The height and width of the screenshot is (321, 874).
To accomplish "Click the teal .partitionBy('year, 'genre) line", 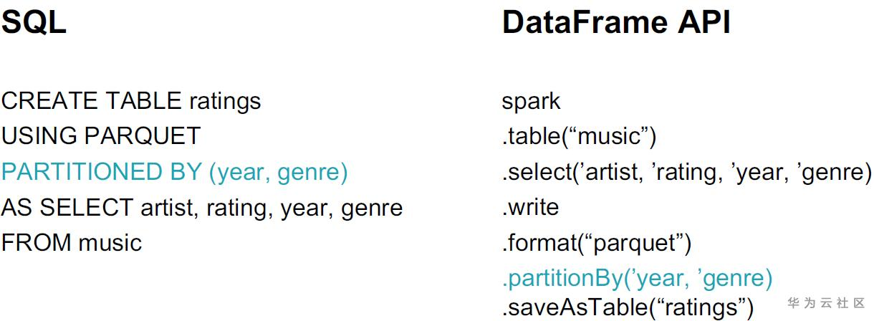I will (637, 277).
